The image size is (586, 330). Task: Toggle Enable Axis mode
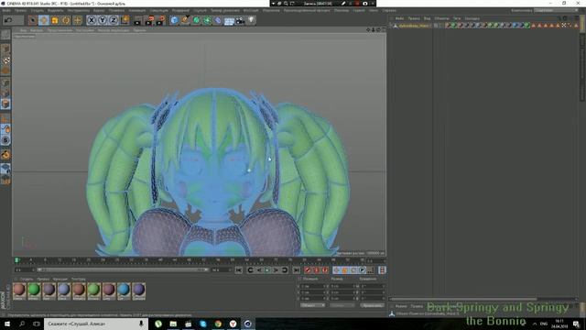point(5,118)
